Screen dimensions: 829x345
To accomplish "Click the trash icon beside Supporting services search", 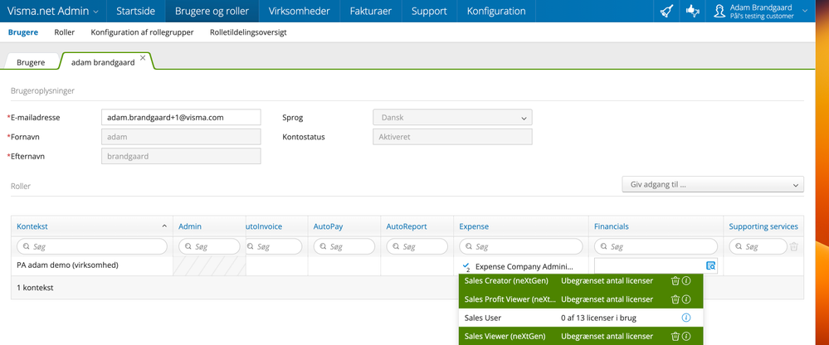I will [x=793, y=246].
